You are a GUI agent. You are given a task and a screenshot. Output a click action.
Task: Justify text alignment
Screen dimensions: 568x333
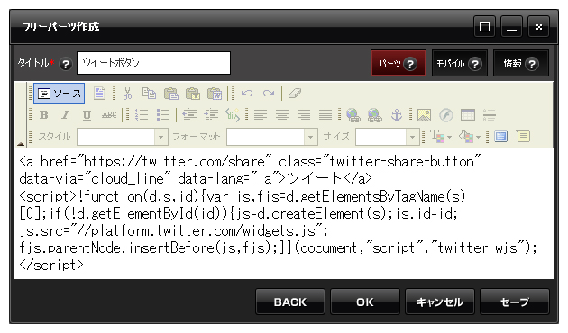(x=325, y=115)
